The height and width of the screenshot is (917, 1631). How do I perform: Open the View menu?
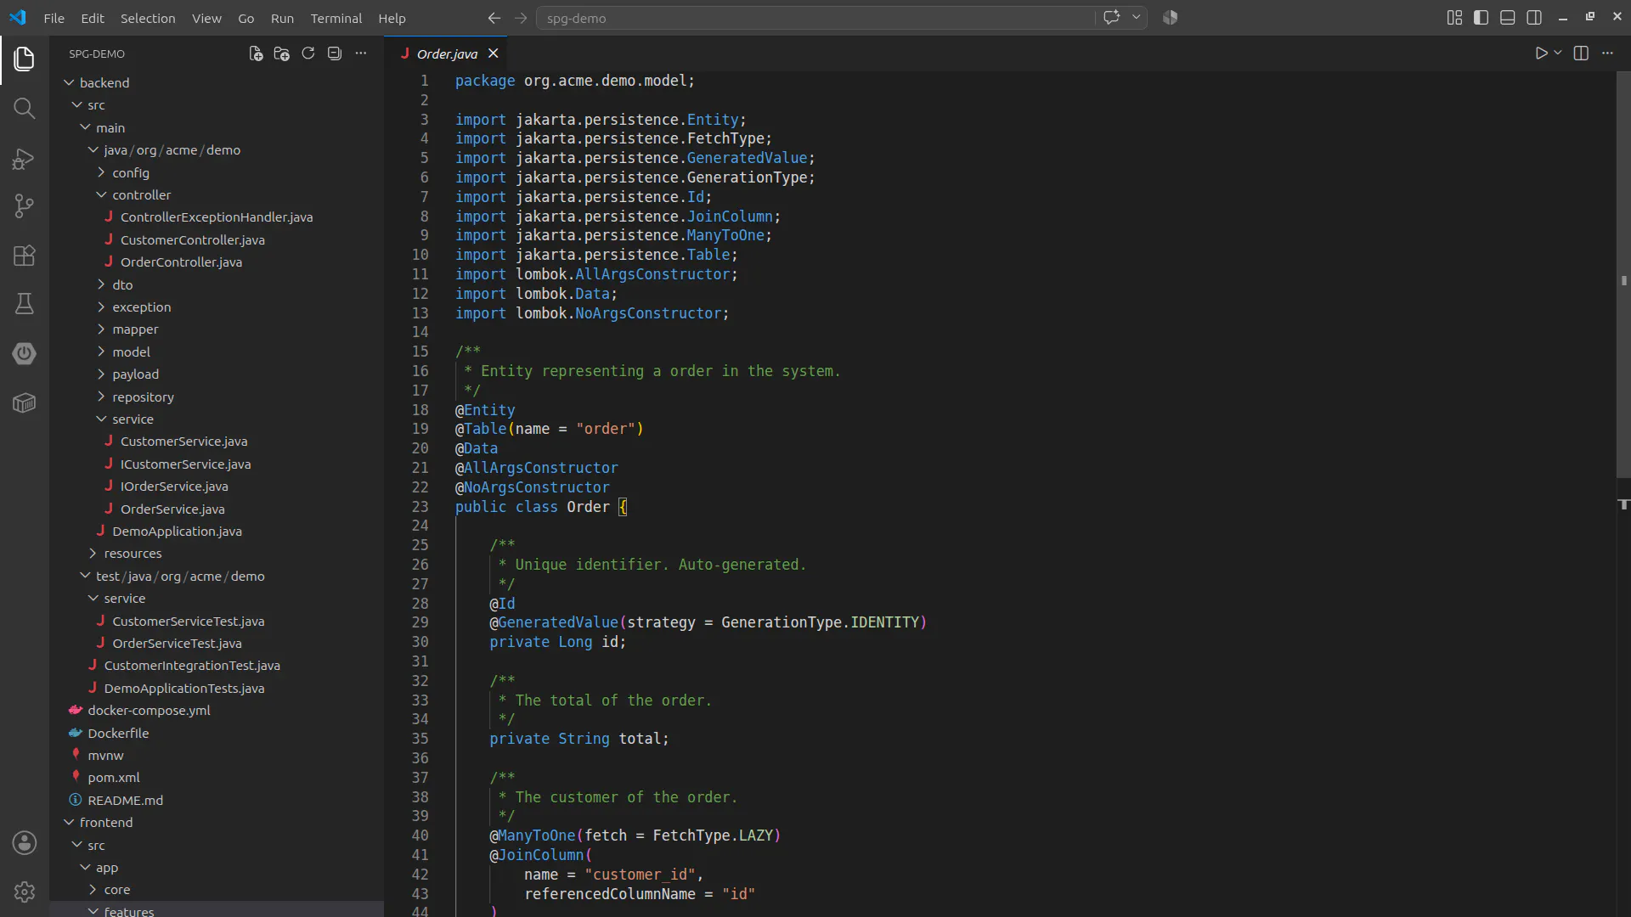coord(206,18)
